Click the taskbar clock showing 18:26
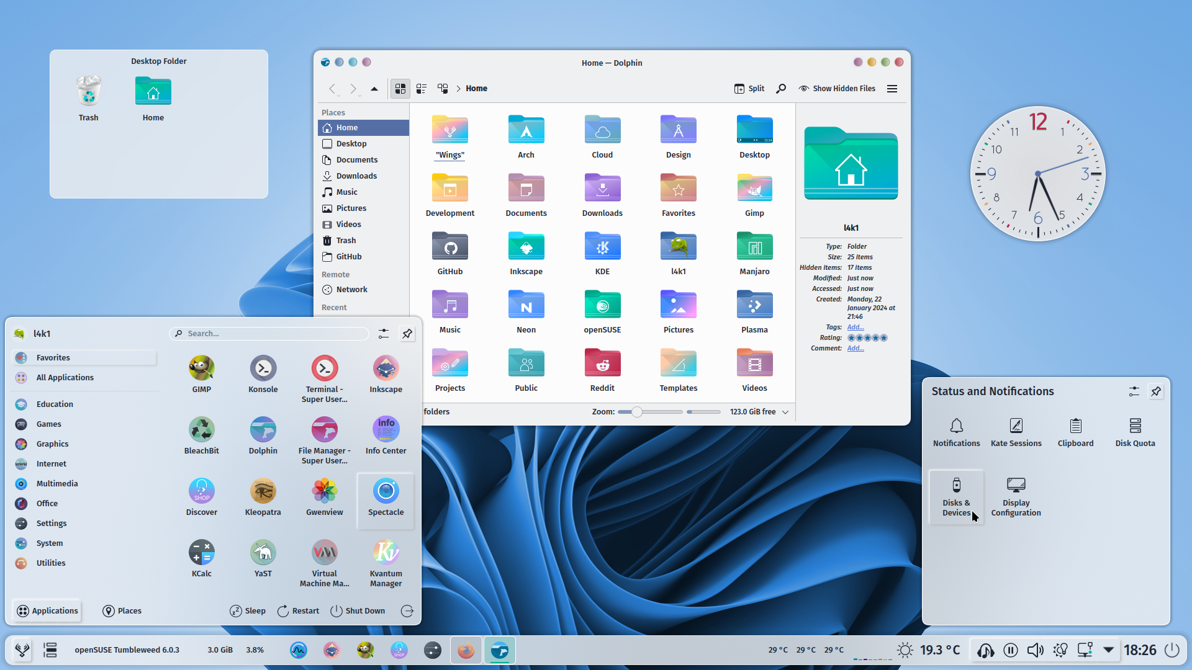 tap(1140, 650)
